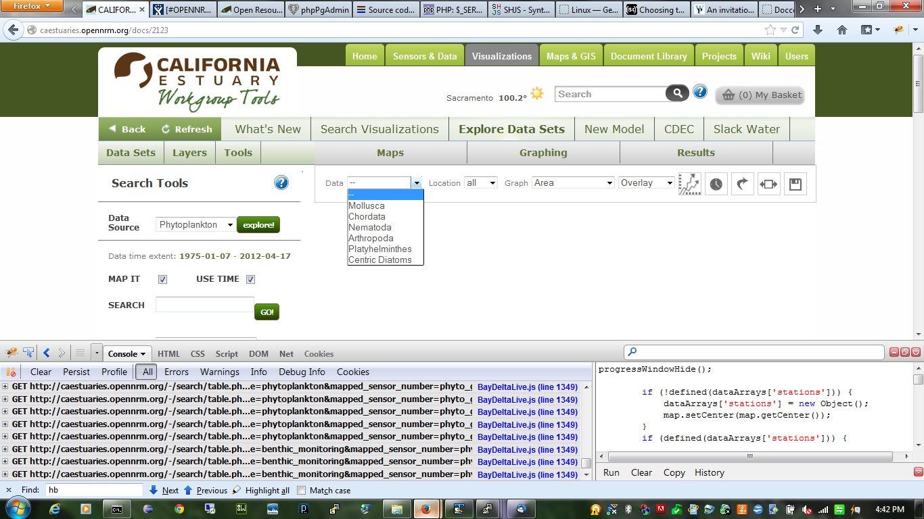Click the bookmark star in address bar
The image size is (924, 519).
click(x=770, y=30)
